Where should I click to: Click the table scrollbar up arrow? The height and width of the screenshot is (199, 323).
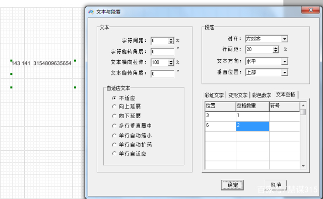[303, 106]
